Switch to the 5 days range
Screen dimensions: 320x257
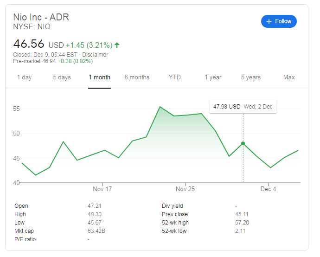[x=62, y=77]
